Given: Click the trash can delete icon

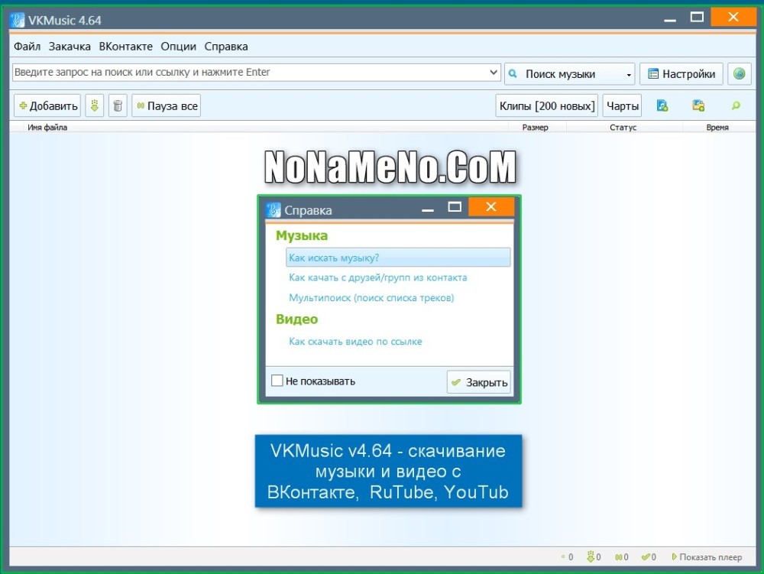Looking at the screenshot, I should tap(118, 106).
